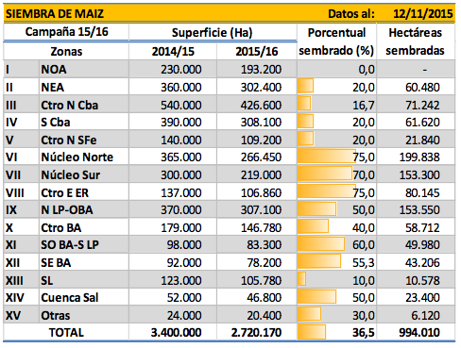
Task: Select the 75,0 progress bar for Núcleo Norte
Action: [327, 157]
